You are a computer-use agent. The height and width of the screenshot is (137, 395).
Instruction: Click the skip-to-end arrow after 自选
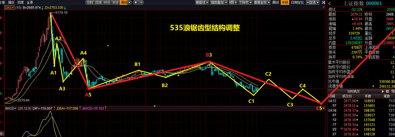click(x=323, y=3)
